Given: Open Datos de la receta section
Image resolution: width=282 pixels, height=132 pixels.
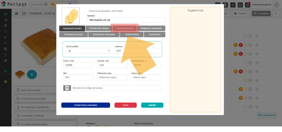Looking at the screenshot, I should pos(46,90).
